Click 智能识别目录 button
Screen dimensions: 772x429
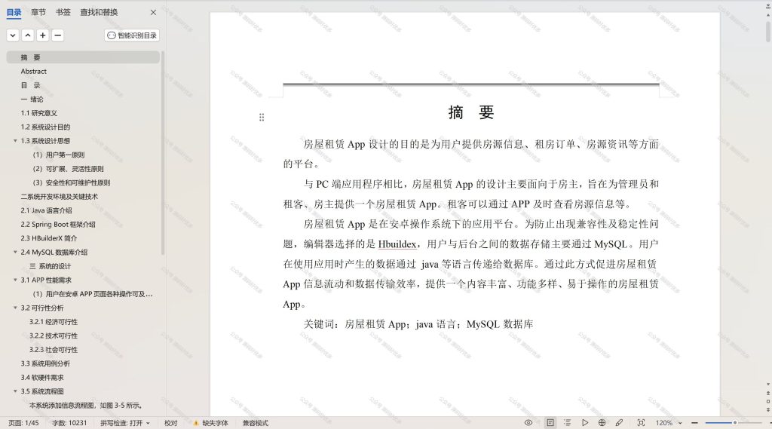132,35
